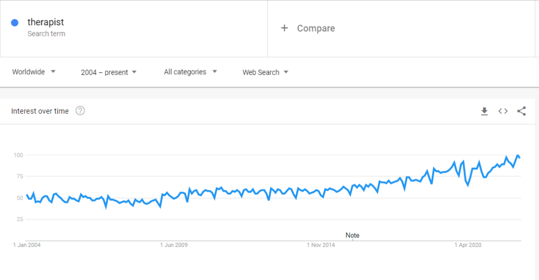Click the Interest over time heading
Viewport: 539px width, 280px height.
point(40,111)
